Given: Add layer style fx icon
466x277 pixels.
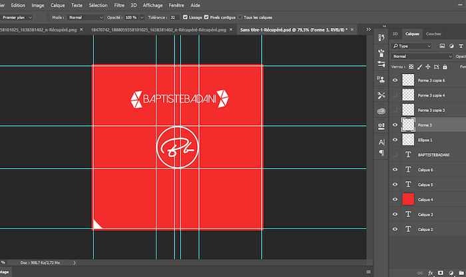Looking at the screenshot, I should pos(430,273).
